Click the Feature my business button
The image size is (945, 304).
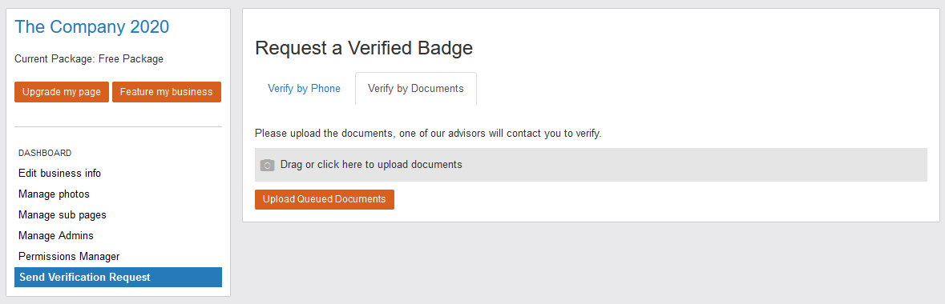(167, 92)
